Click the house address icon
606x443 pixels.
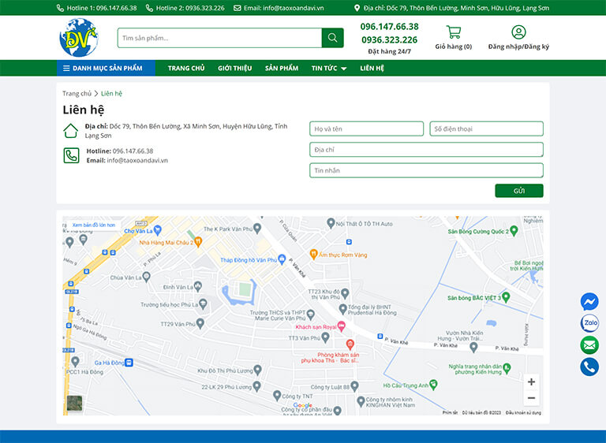pyautogui.click(x=71, y=131)
